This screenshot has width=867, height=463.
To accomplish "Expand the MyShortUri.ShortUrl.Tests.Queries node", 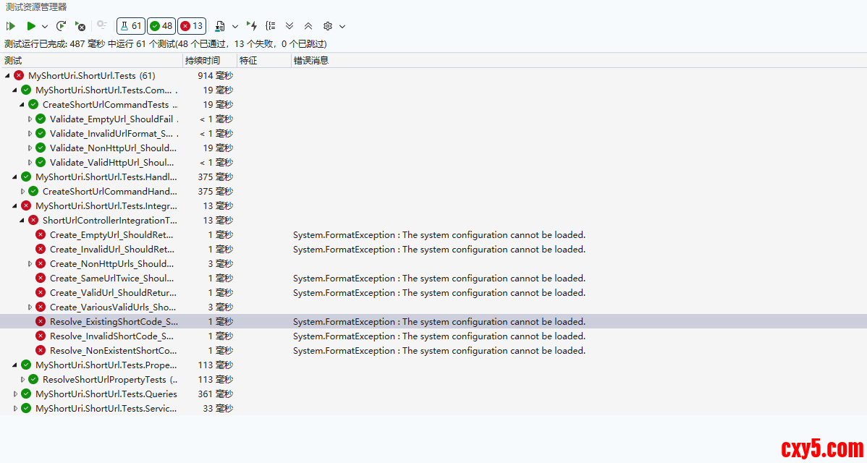I will pyautogui.click(x=15, y=394).
